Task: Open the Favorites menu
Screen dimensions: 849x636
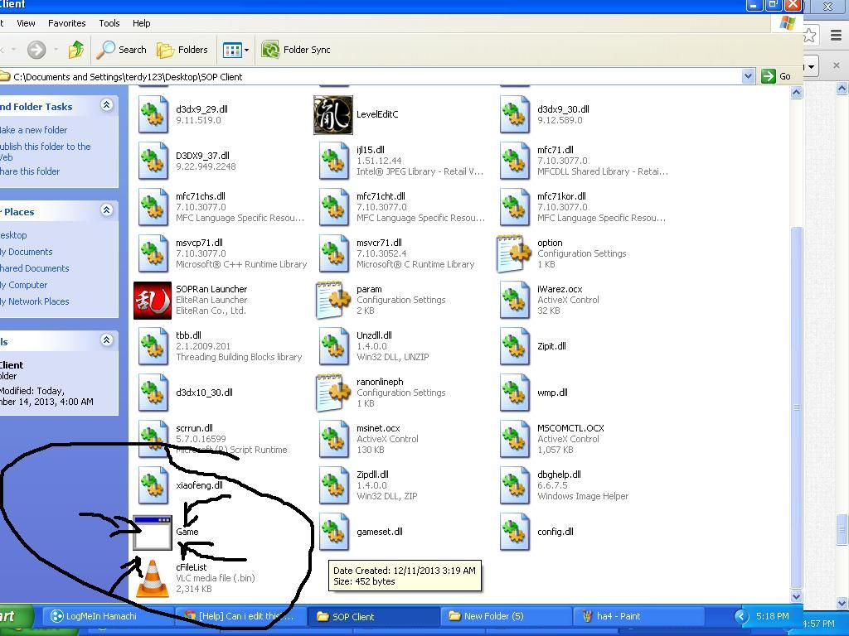Action: [66, 23]
